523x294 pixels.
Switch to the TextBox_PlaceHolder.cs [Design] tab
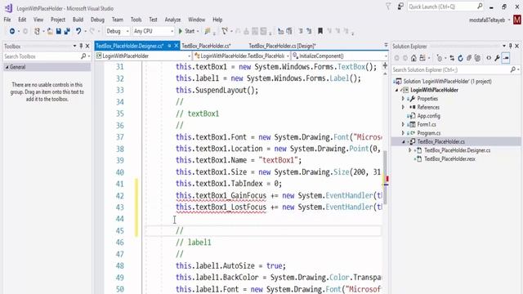tap(282, 46)
